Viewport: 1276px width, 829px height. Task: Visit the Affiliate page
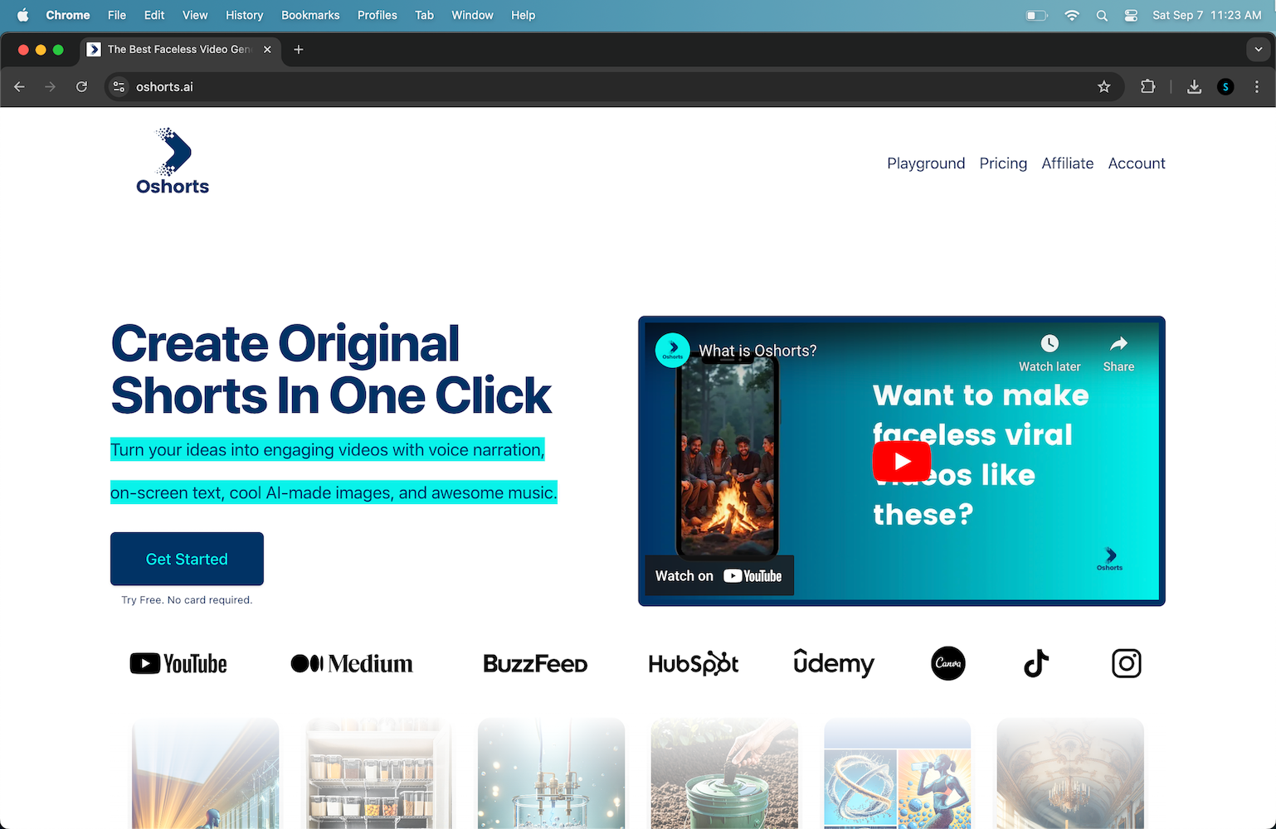(x=1068, y=163)
